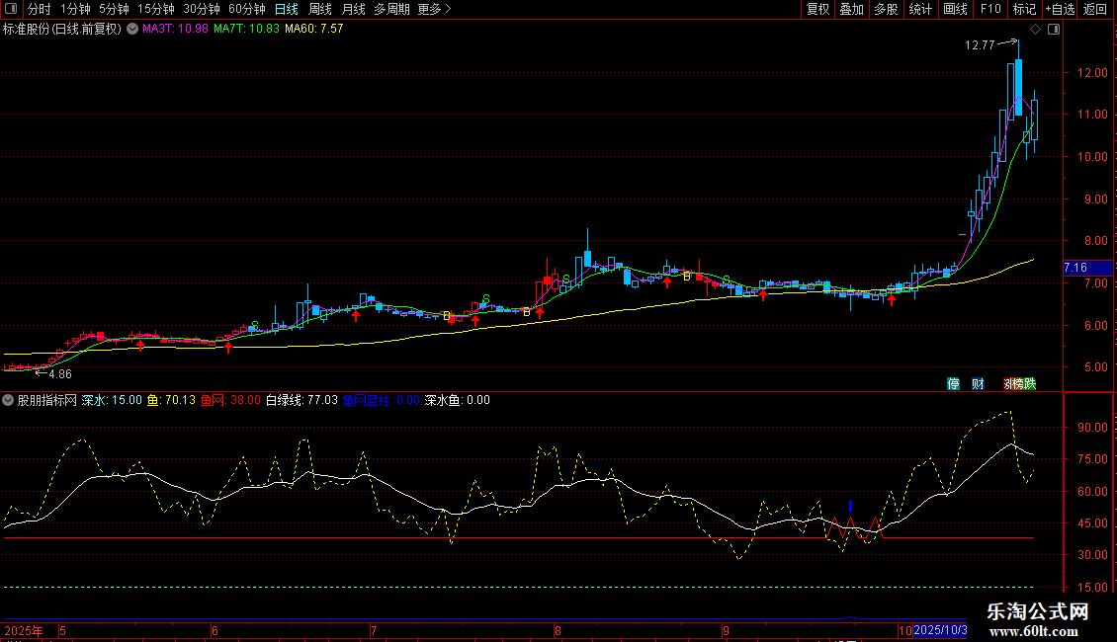Switch to 日线 daily chart

pyautogui.click(x=287, y=9)
